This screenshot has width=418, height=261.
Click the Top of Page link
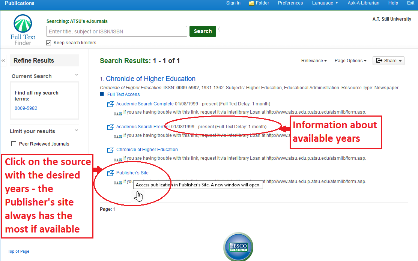(x=18, y=251)
